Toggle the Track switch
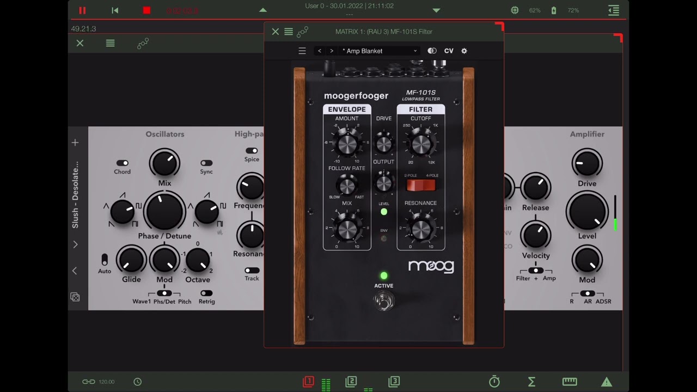Screen dimensions: 697x392 pos(252,270)
